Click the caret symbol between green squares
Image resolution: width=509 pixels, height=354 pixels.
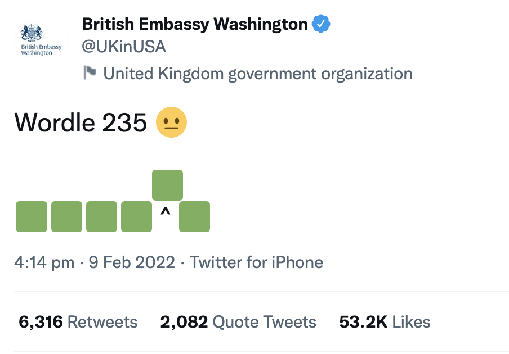166,212
